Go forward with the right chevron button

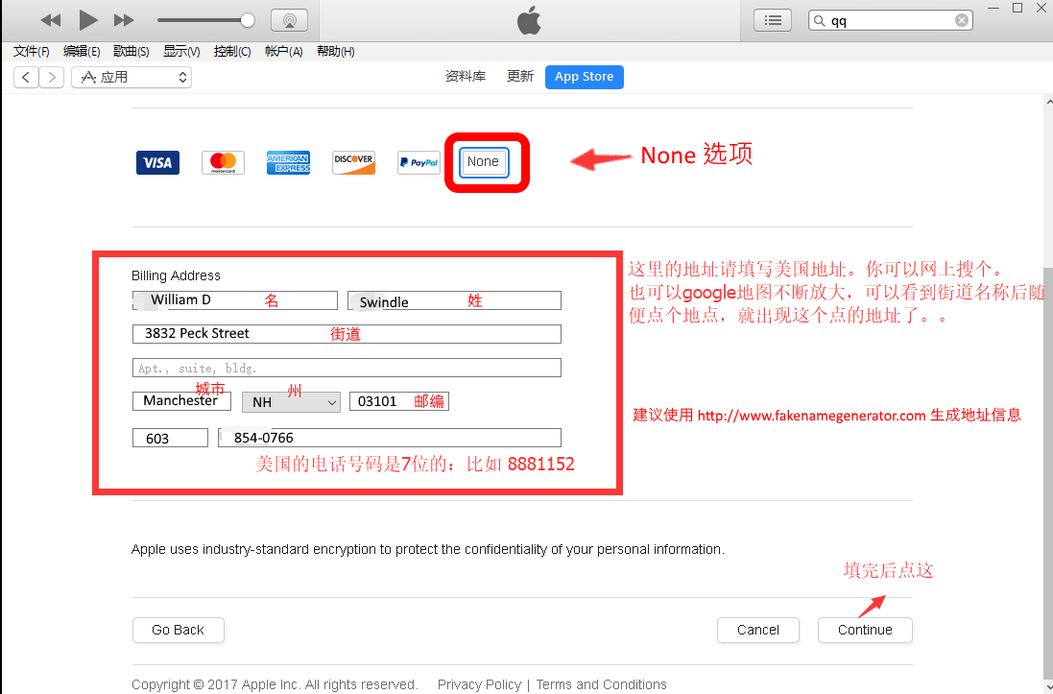coord(52,77)
